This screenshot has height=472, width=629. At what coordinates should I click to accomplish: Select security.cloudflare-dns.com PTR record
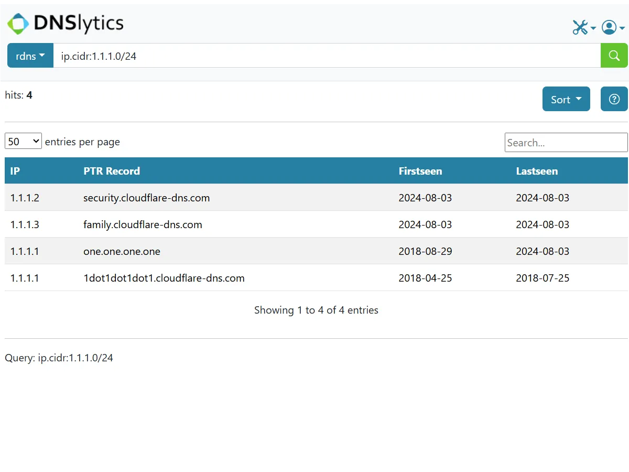tap(147, 198)
